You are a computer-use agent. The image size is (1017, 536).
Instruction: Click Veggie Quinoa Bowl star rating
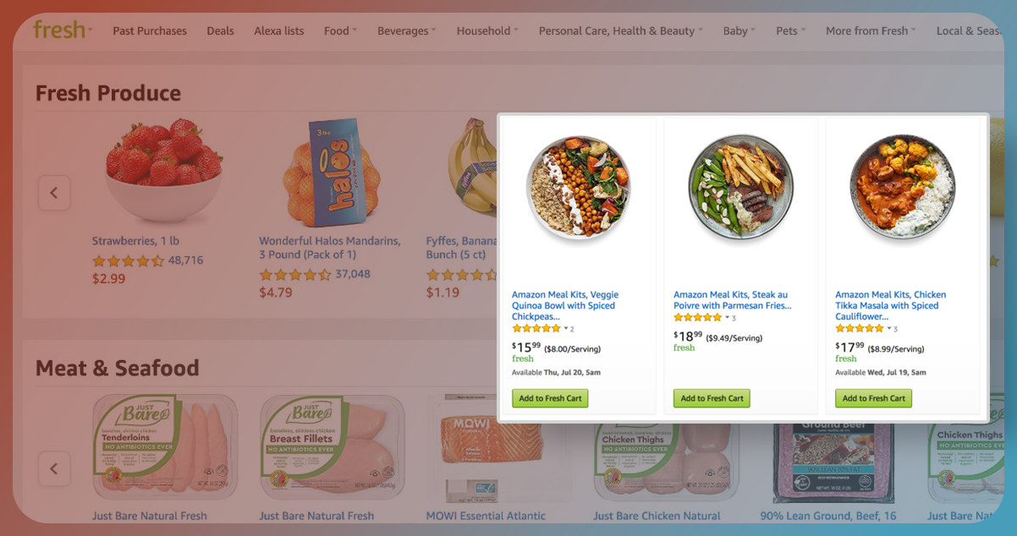pyautogui.click(x=536, y=329)
